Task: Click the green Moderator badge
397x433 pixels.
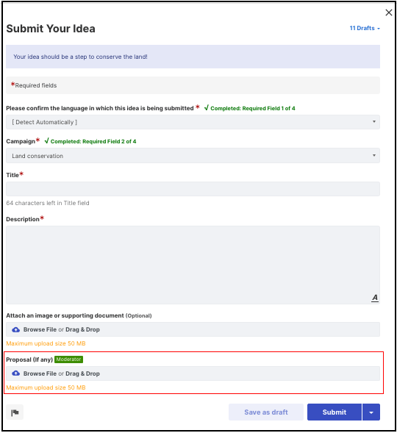Action: coord(69,359)
